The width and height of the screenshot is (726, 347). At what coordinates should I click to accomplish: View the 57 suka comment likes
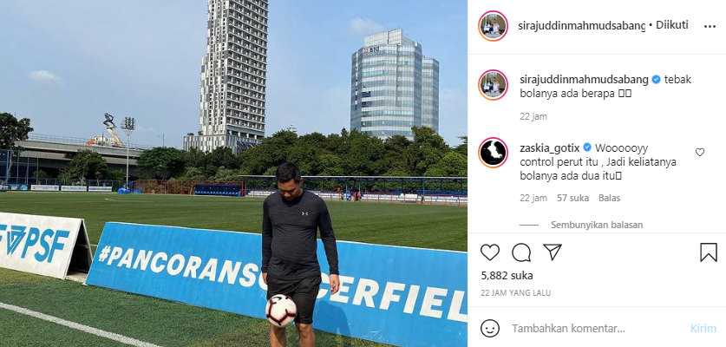(x=572, y=198)
